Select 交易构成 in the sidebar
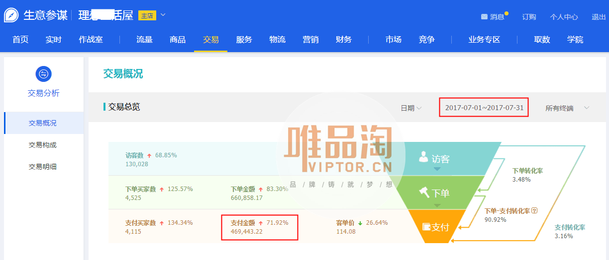 (43, 145)
